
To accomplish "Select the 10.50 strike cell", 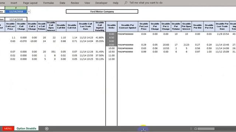I will tap(111, 52).
